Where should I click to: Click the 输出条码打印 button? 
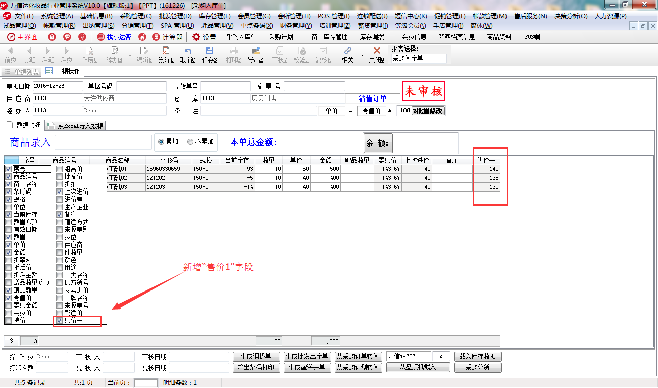(257, 367)
